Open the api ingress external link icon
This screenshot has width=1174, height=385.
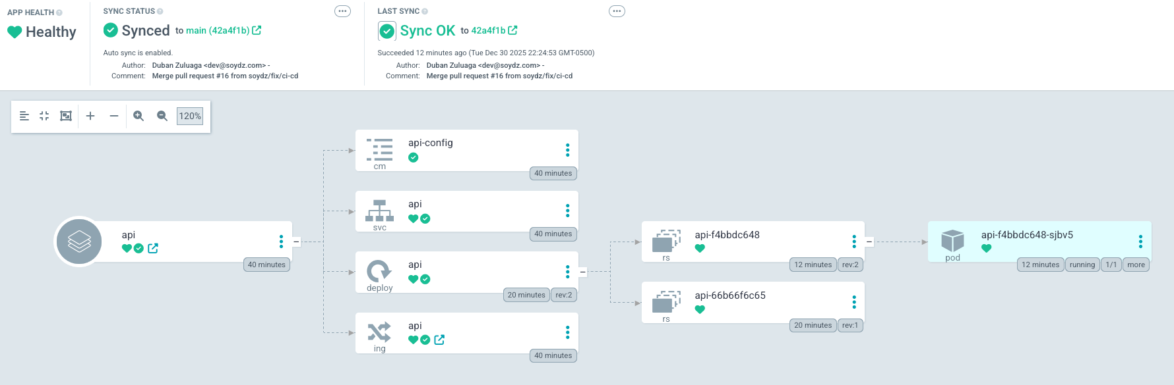439,340
